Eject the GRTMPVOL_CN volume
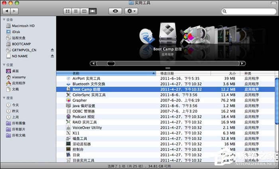This screenshot has width=279, height=169. click(52, 50)
